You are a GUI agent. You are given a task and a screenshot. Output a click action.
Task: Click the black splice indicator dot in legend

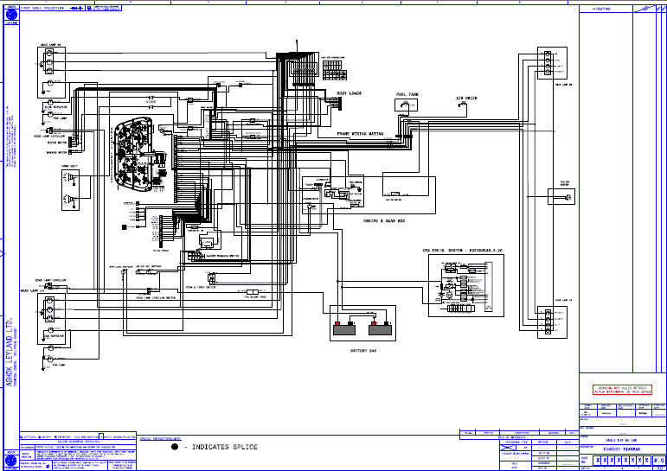[174, 448]
